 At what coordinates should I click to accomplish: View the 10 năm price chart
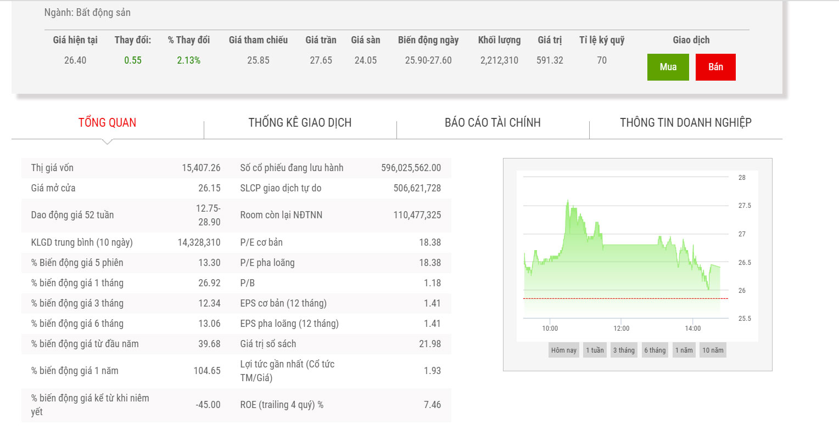(713, 350)
